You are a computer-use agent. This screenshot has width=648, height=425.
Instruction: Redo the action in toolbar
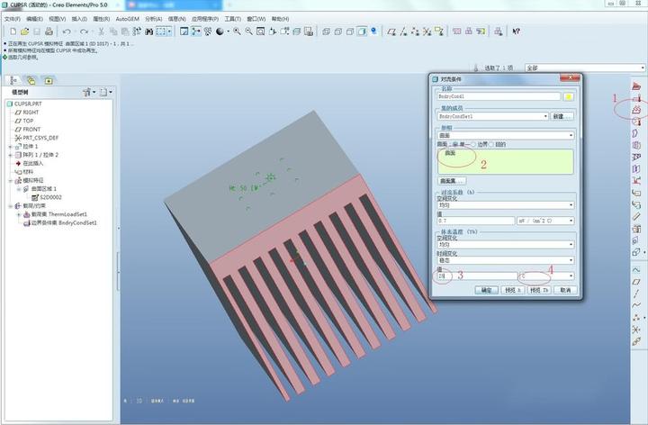pyautogui.click(x=84, y=32)
